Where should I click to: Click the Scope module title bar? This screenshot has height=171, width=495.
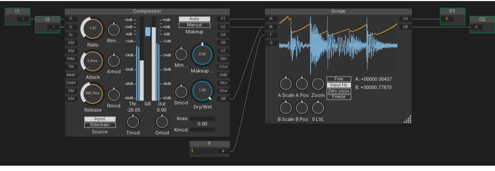pos(338,11)
